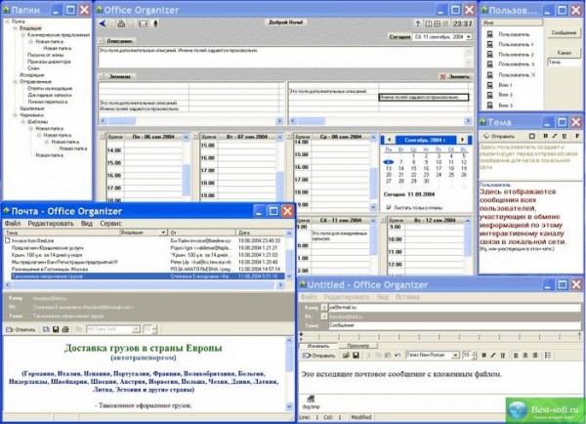Click the Канал button in Пользователи window
The width and height of the screenshot is (586, 424).
click(x=564, y=53)
